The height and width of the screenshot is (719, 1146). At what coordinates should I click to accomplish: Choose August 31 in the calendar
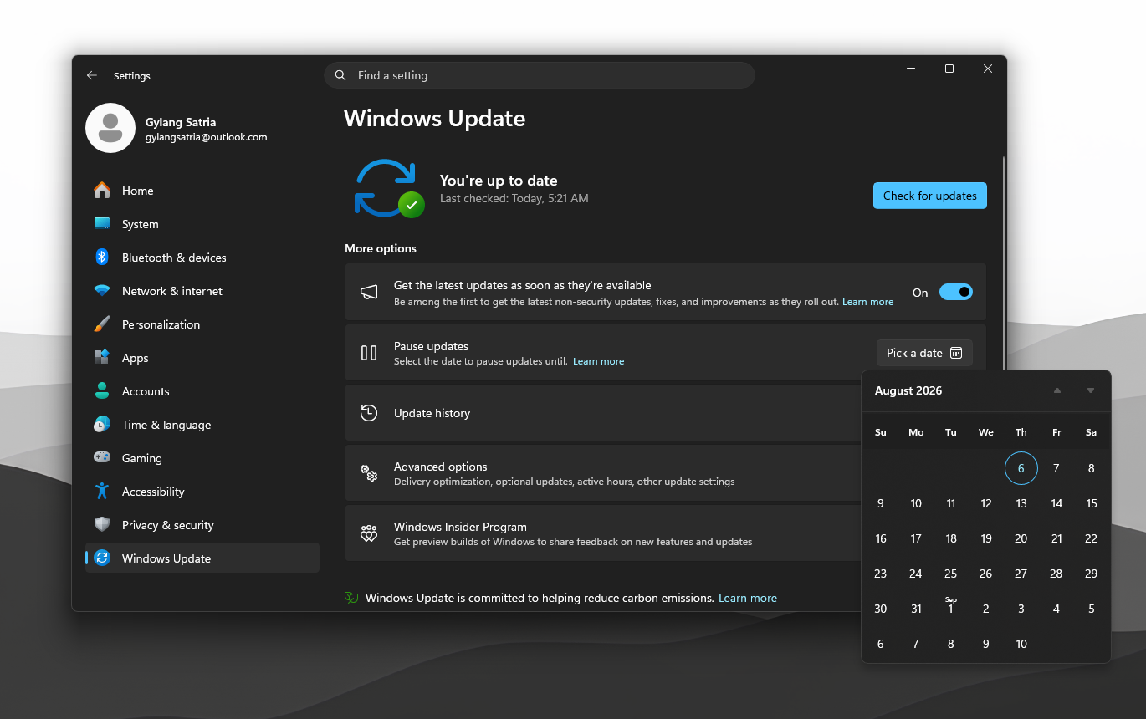coord(916,609)
